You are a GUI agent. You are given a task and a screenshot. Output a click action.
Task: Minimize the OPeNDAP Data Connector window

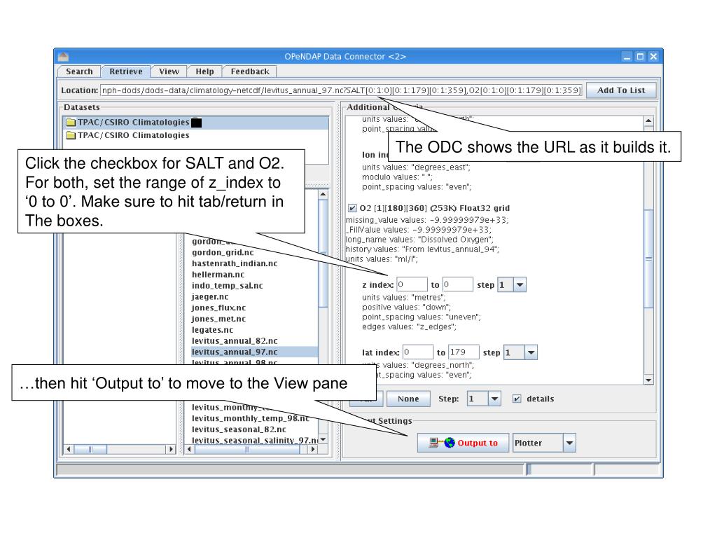627,56
